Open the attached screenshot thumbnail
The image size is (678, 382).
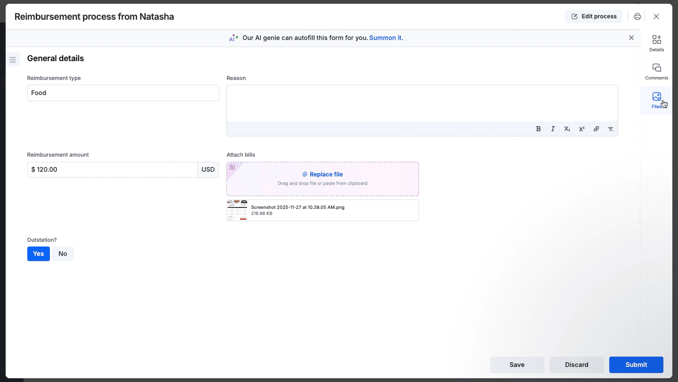[x=237, y=210]
